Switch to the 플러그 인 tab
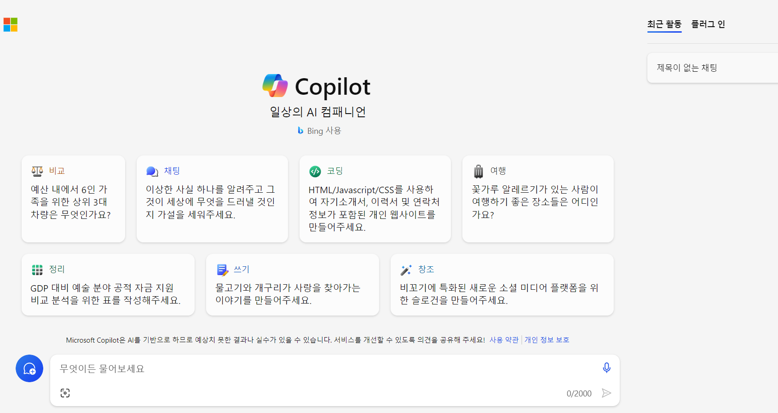778x413 pixels. (708, 24)
